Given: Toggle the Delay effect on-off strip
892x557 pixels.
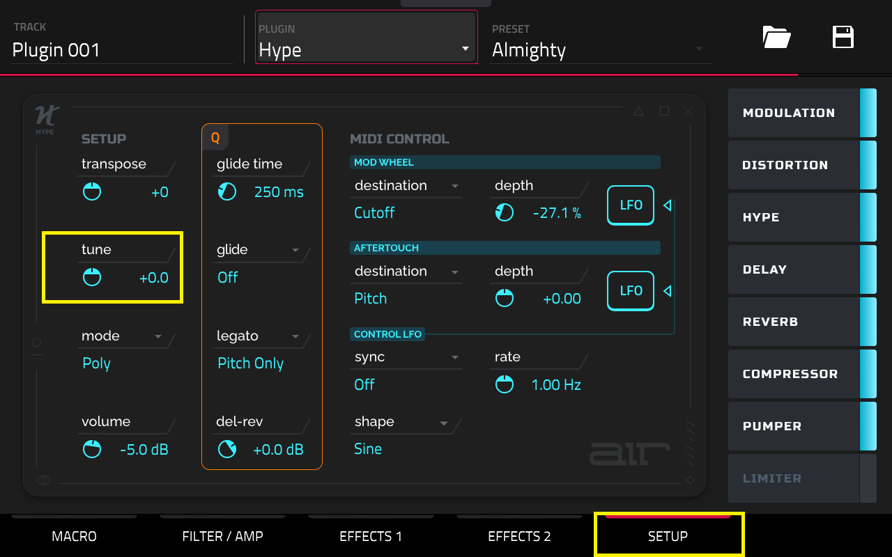Looking at the screenshot, I should pos(868,269).
